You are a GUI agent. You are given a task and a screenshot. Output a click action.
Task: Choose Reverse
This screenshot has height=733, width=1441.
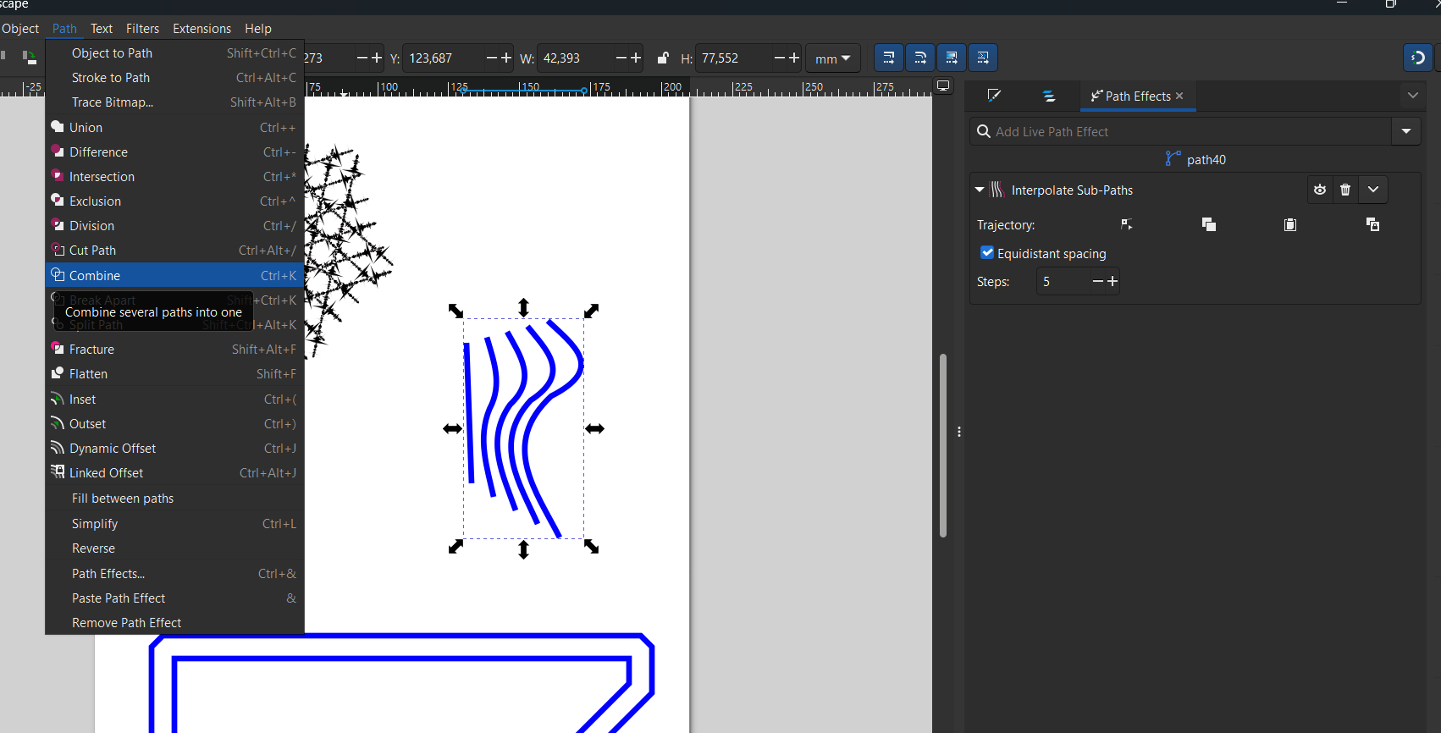(174, 548)
